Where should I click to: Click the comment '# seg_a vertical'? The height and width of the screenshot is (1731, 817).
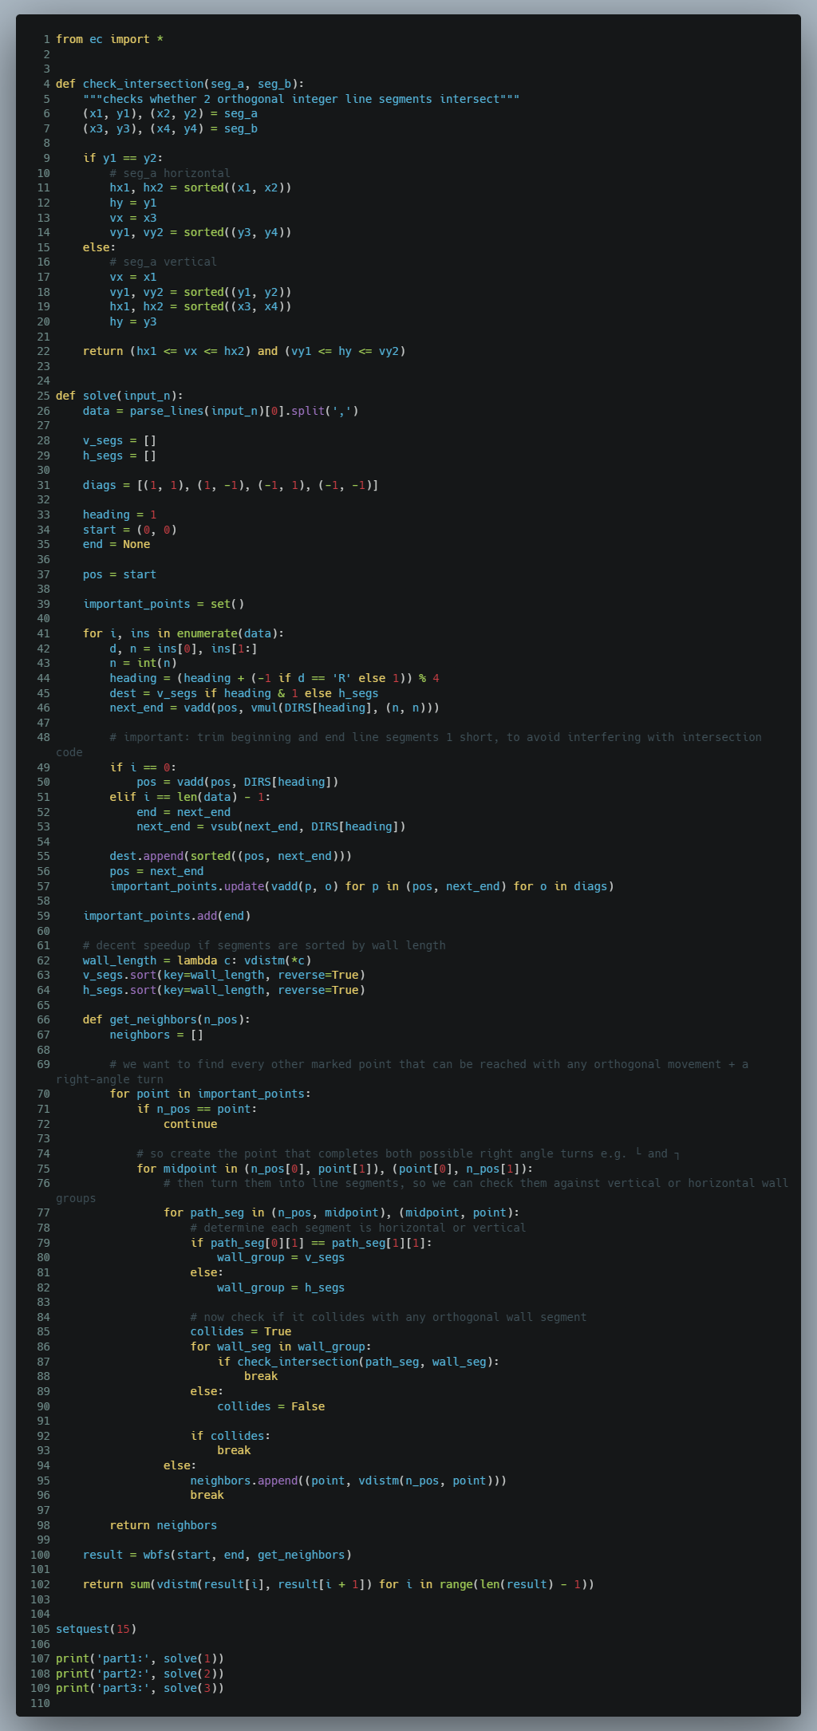pos(164,262)
